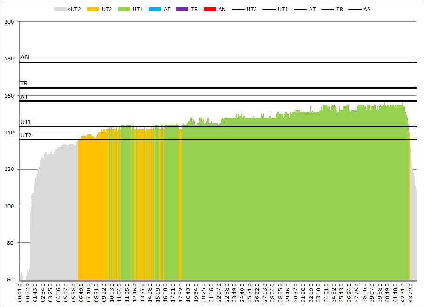Image resolution: width=424 pixels, height=307 pixels.
Task: Select the UT2 threshold label in the plot
Action: (x=26, y=136)
